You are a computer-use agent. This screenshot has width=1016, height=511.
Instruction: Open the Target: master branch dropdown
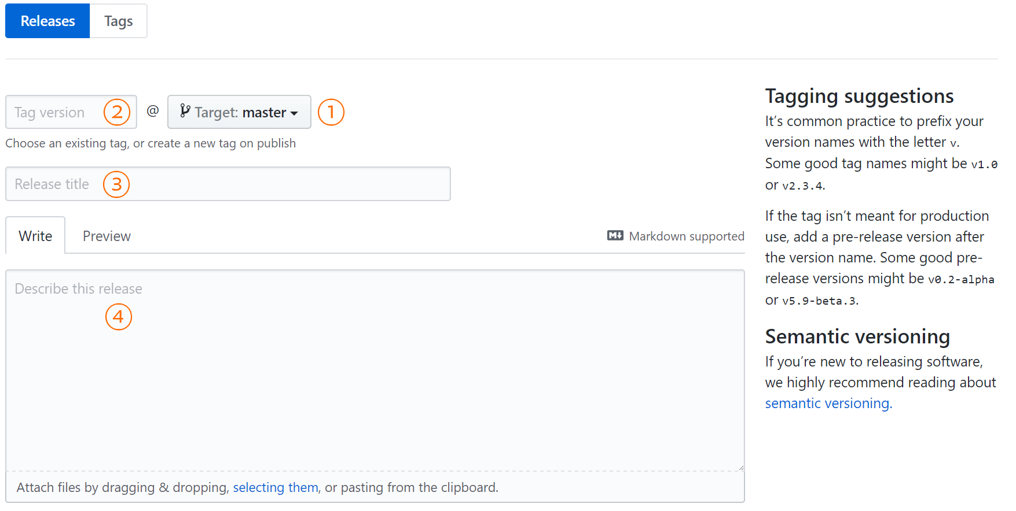point(239,112)
